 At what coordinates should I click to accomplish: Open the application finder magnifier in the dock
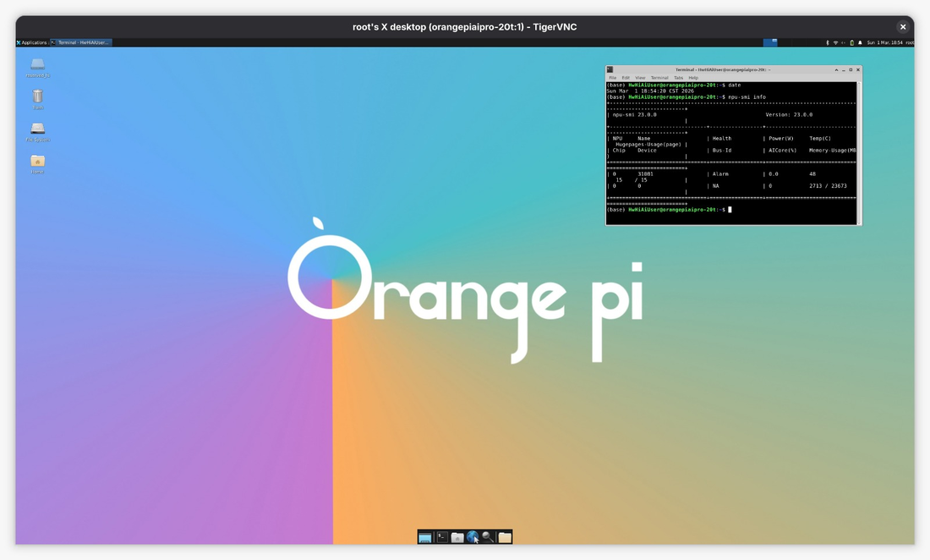pyautogui.click(x=488, y=536)
